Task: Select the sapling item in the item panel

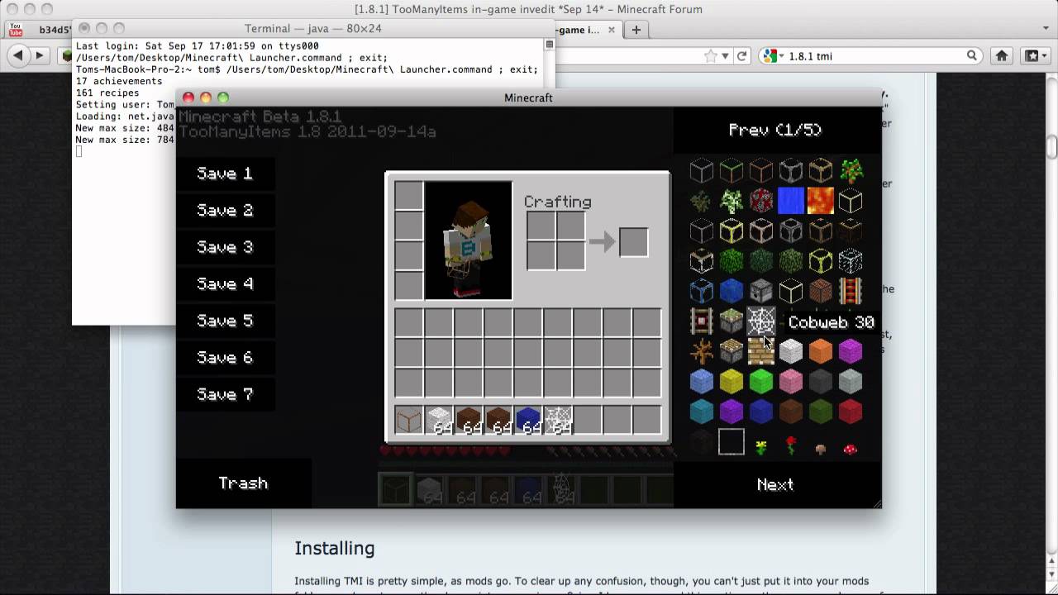Action: pos(851,171)
